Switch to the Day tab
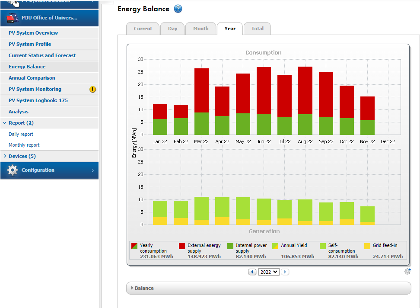This screenshot has height=308, width=420. tap(172, 29)
